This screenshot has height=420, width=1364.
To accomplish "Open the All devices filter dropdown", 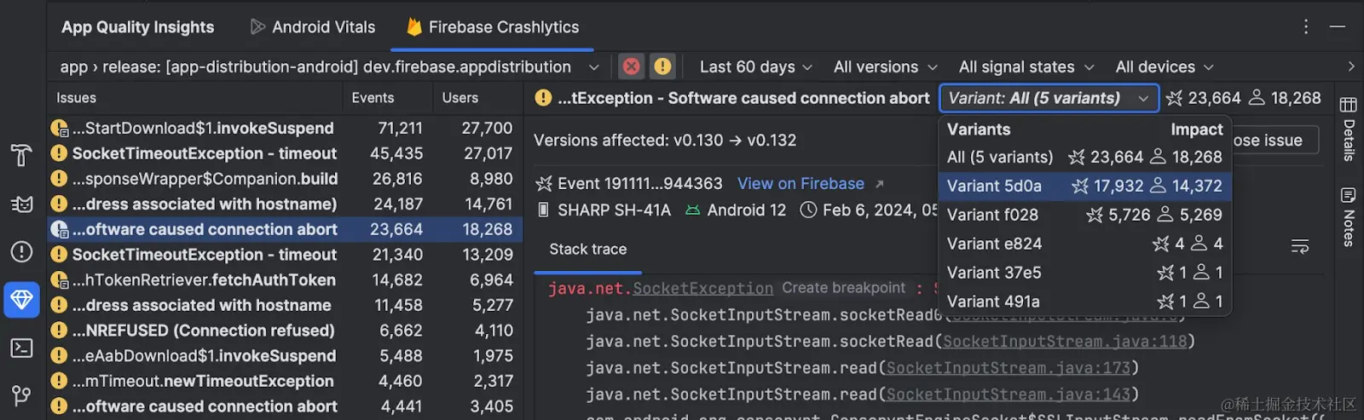I will (x=1164, y=66).
